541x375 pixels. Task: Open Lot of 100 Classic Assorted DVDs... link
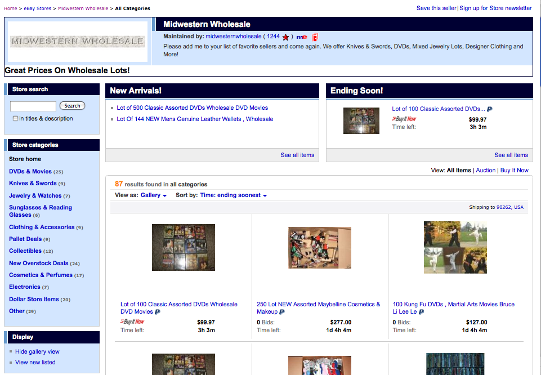[438, 109]
